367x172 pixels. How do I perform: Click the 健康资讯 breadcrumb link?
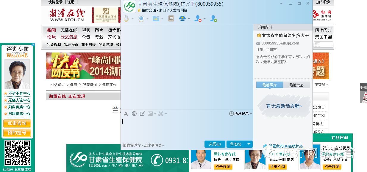point(90,85)
